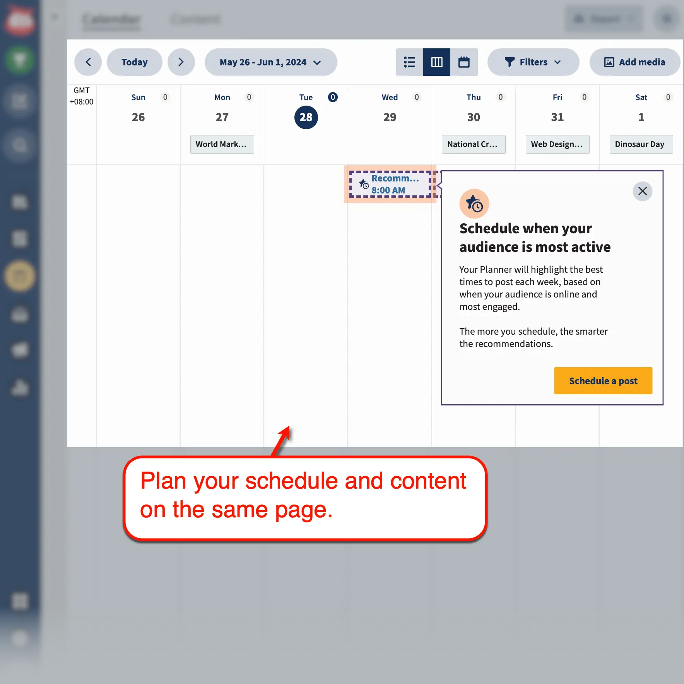This screenshot has width=684, height=684.
Task: Select the Calendar tab
Action: point(111,19)
